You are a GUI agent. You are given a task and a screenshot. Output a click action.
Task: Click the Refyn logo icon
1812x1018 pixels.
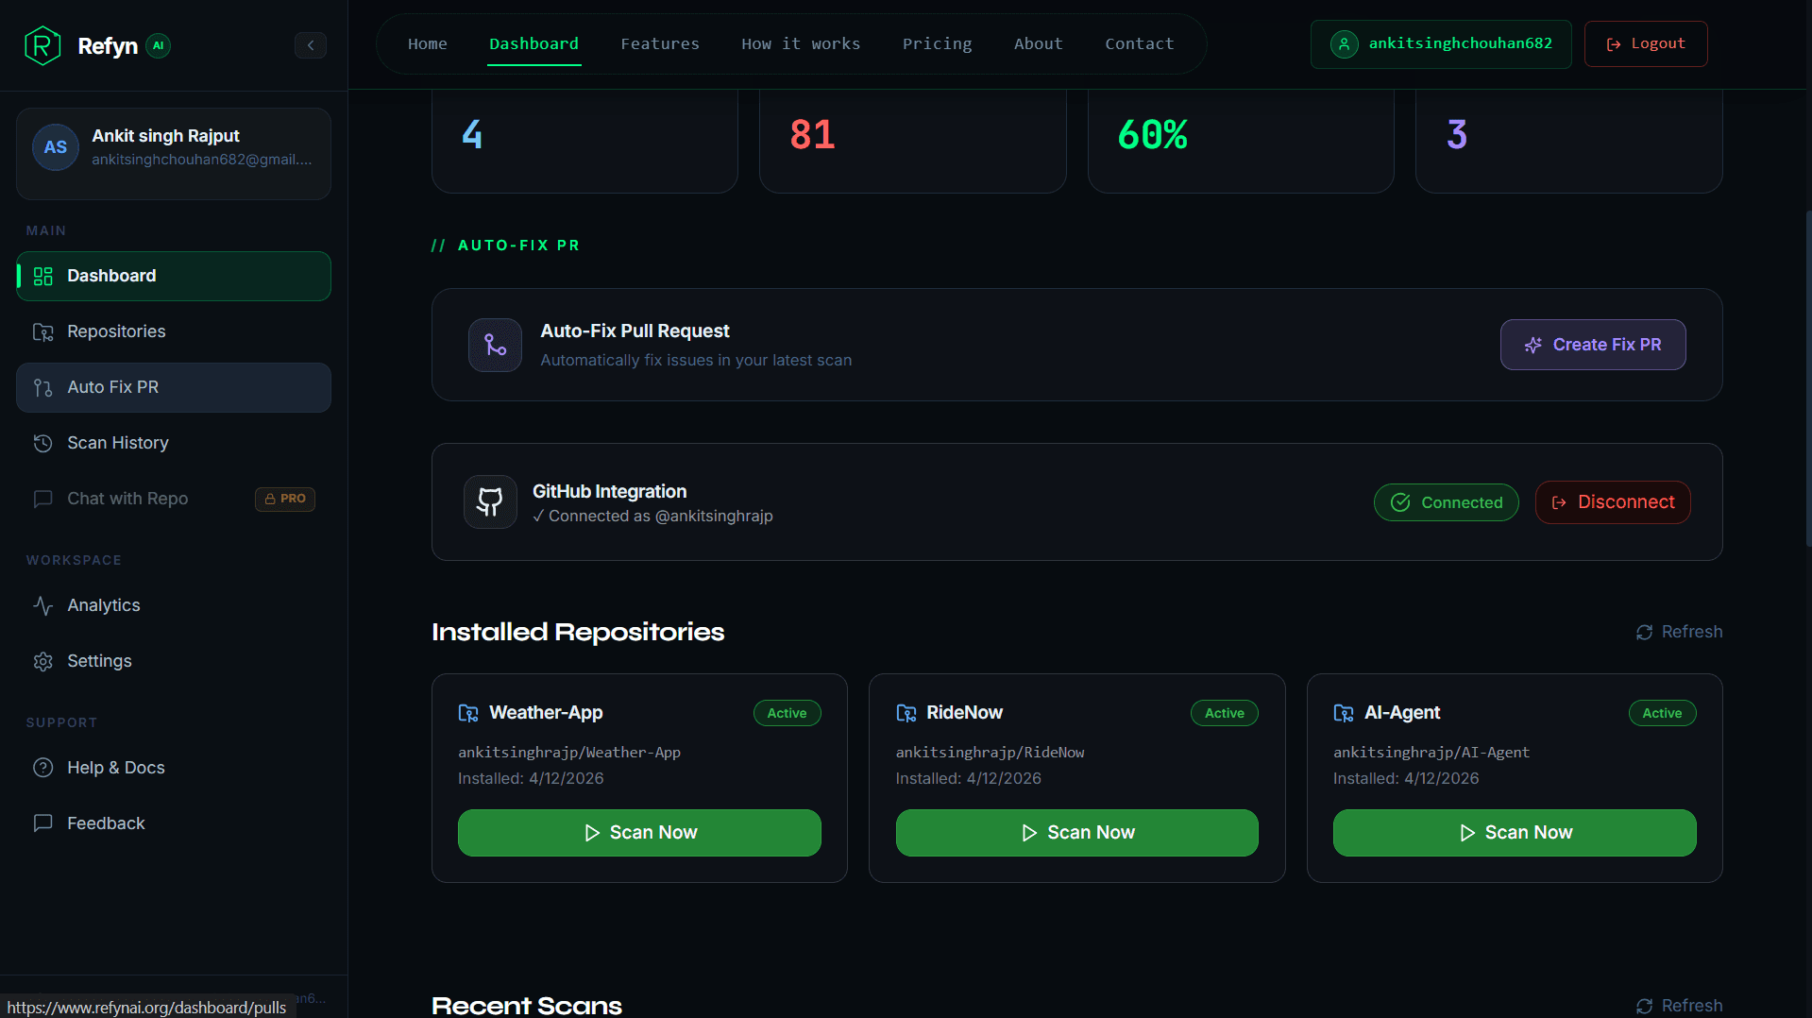click(x=42, y=45)
